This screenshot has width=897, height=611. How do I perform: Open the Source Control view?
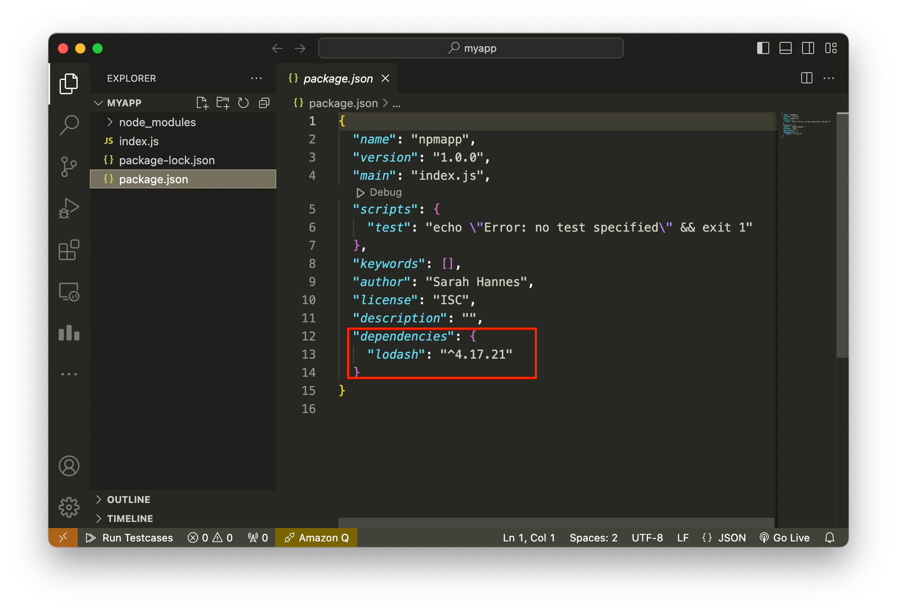69,166
